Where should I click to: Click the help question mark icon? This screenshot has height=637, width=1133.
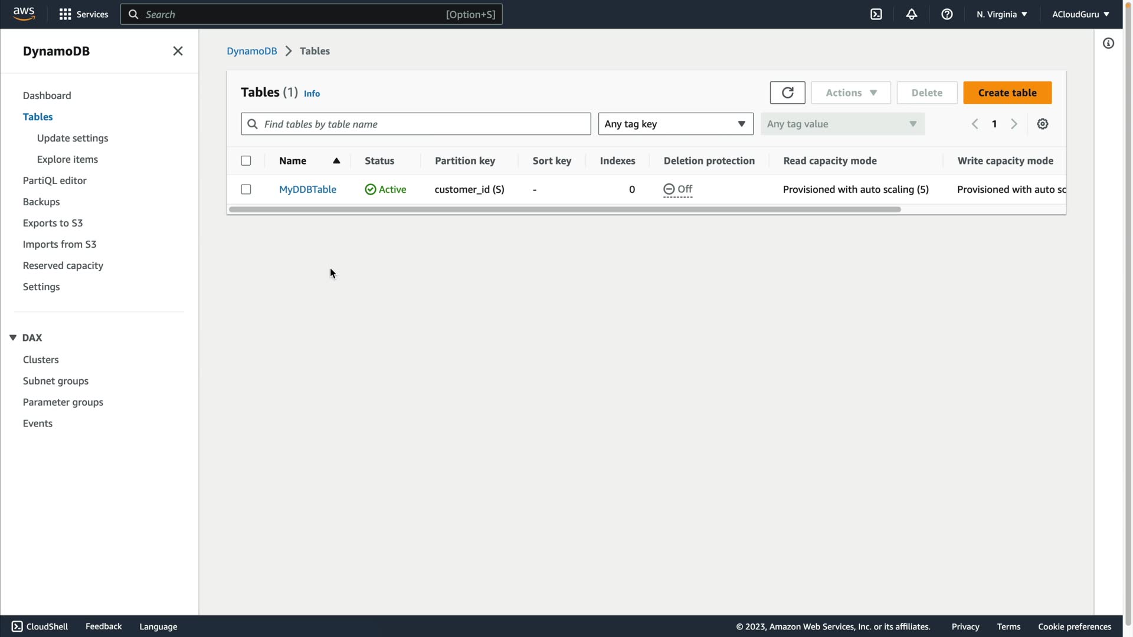[947, 14]
